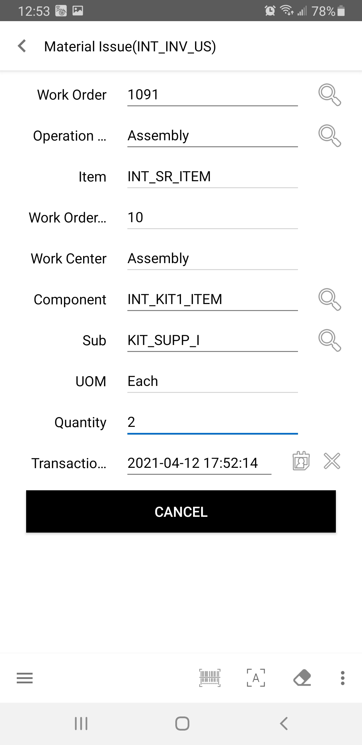The width and height of the screenshot is (362, 745).
Task: Edit the Transaction date field value
Action: [199, 463]
